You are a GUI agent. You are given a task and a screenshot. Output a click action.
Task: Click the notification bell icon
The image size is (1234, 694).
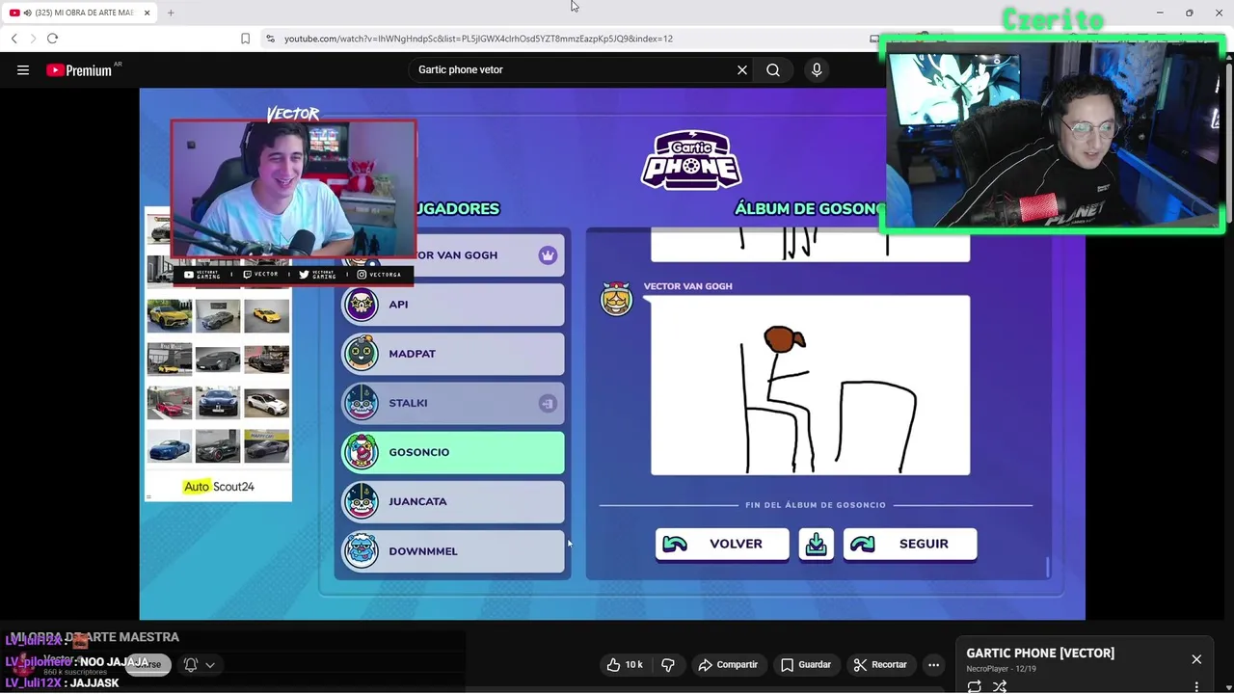point(191,664)
